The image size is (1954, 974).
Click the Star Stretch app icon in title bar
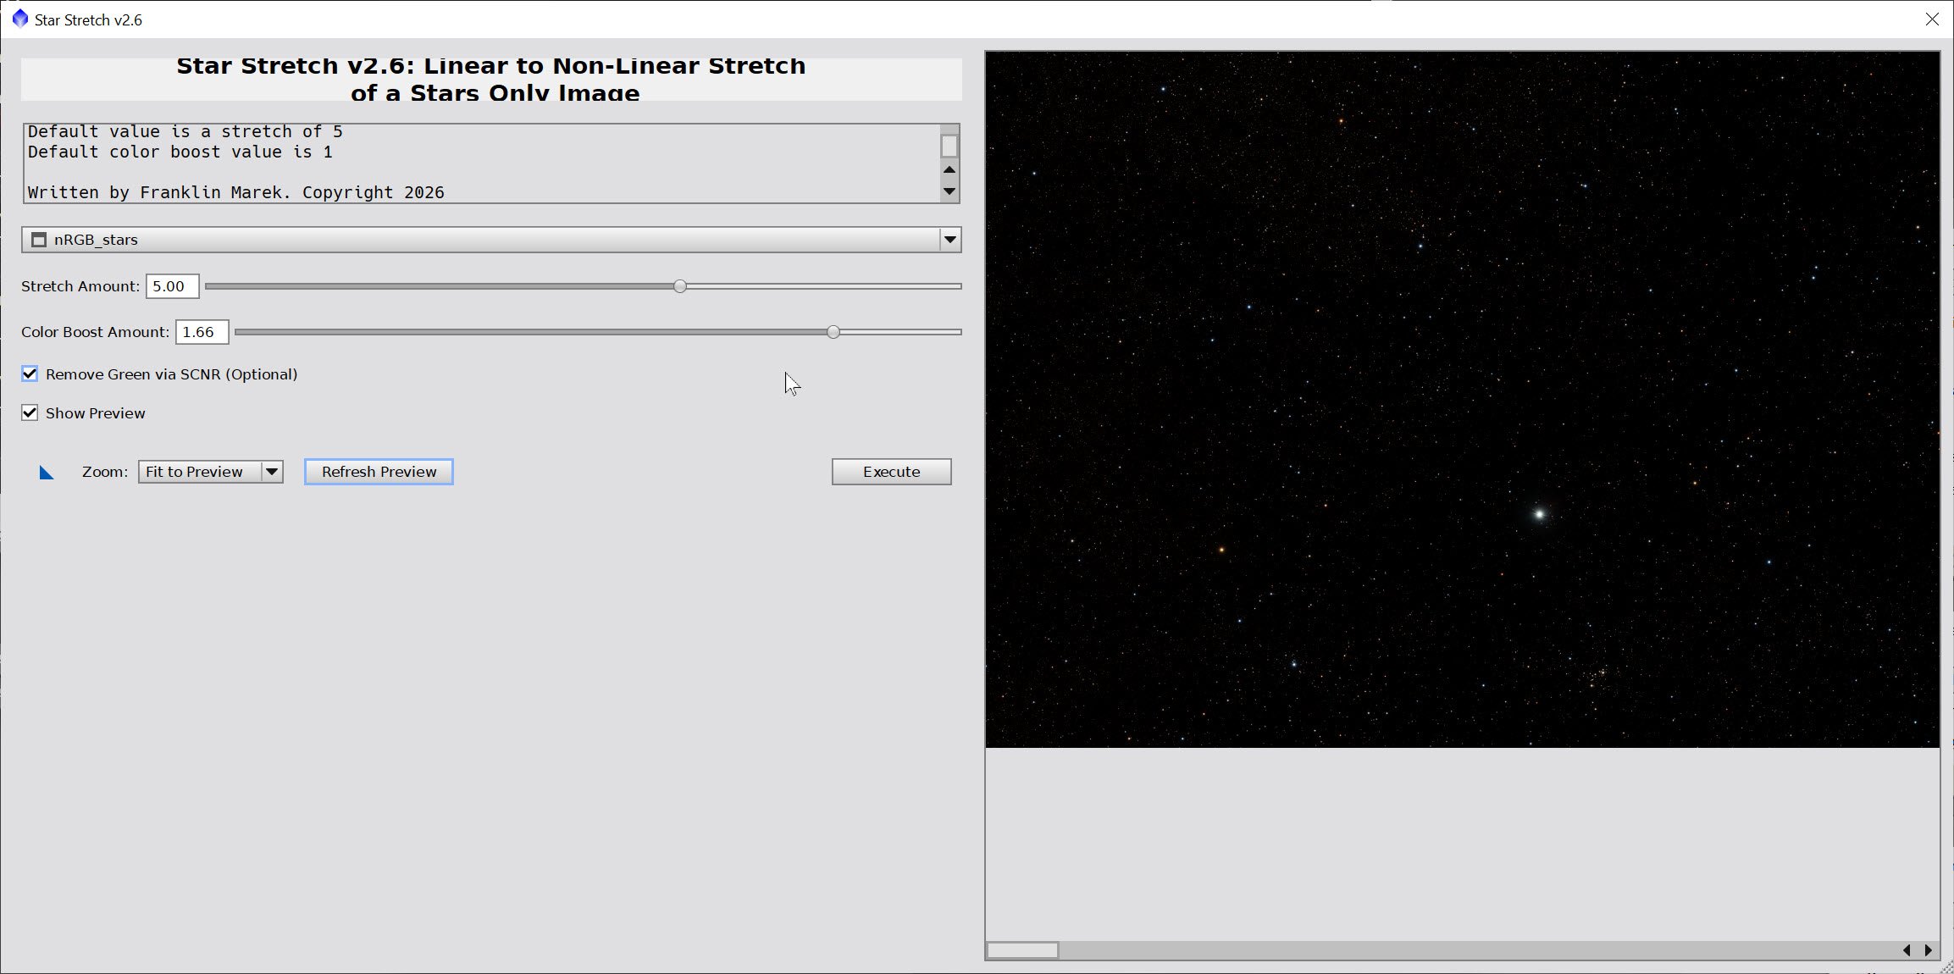click(19, 19)
